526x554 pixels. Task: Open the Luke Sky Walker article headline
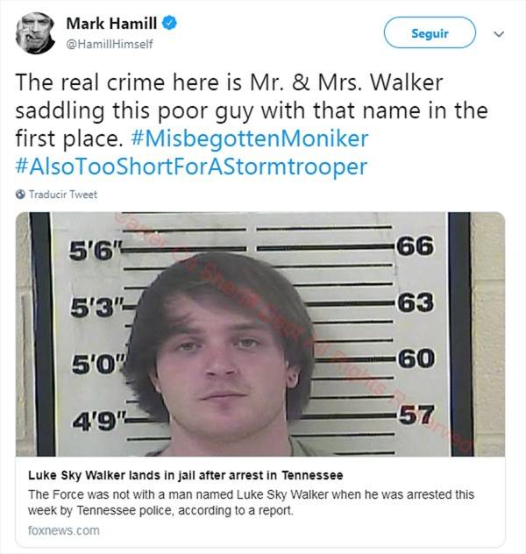(186, 475)
